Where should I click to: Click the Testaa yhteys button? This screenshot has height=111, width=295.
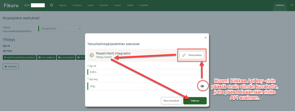click(192, 55)
